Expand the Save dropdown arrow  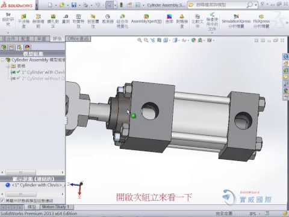tap(79, 5)
